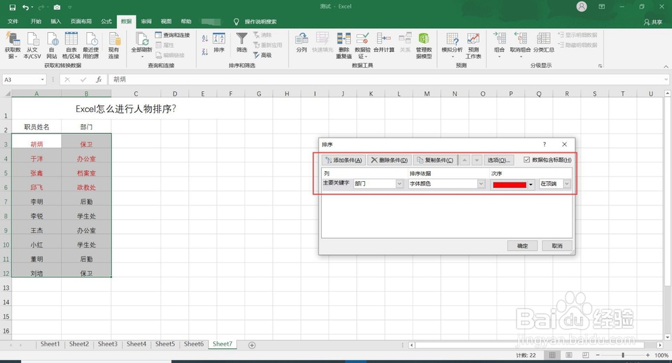Click the 从文本/CSV import icon
This screenshot has width=672, height=363.
click(32, 40)
